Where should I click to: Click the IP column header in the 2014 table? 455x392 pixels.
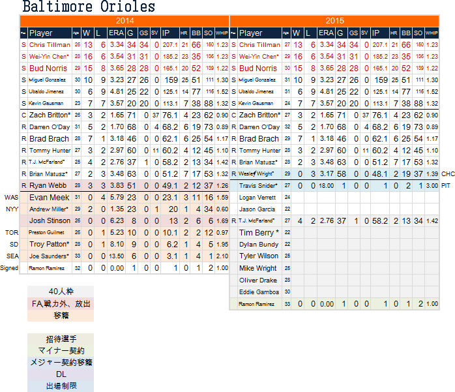pos(169,33)
